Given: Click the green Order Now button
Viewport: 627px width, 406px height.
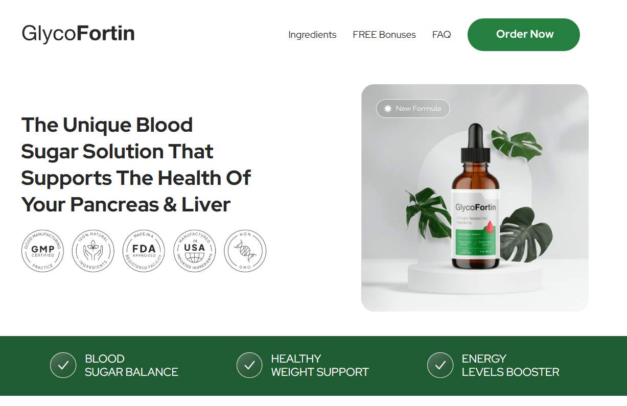Looking at the screenshot, I should tap(524, 35).
